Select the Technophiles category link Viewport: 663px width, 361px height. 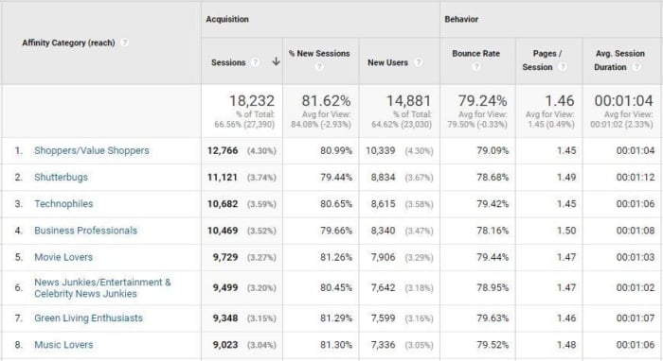[63, 204]
